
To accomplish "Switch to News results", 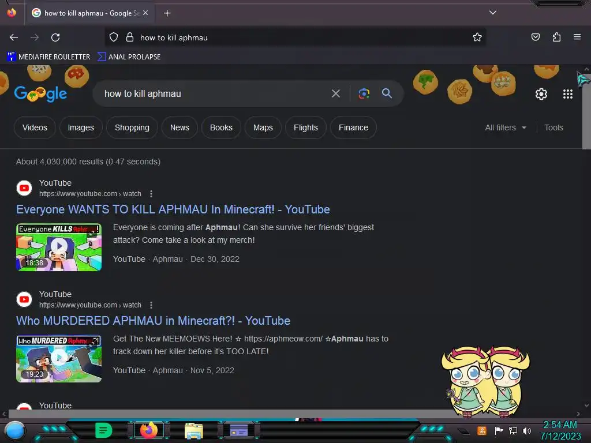I will pyautogui.click(x=179, y=127).
